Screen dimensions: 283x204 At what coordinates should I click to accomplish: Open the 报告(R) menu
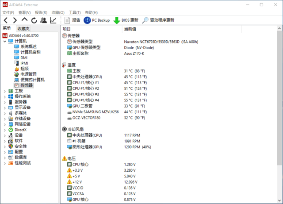(41, 12)
